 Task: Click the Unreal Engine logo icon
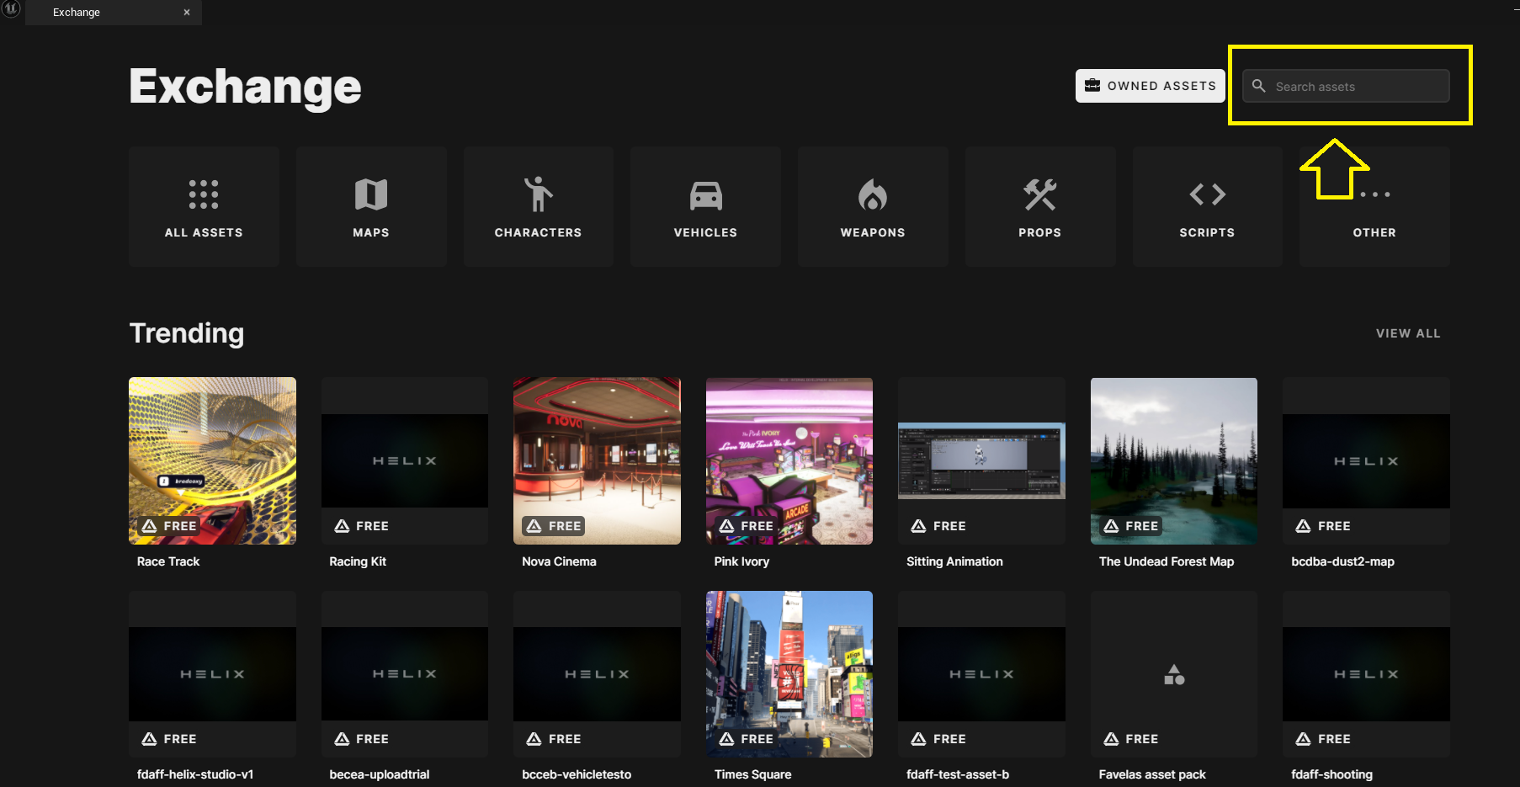11,9
